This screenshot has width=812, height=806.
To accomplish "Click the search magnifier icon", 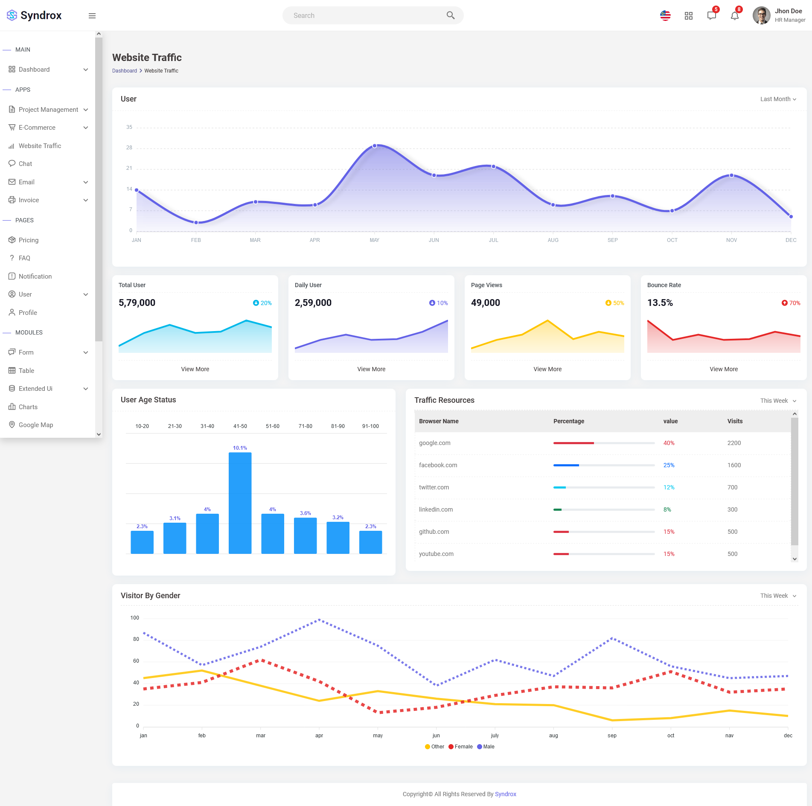I will tap(450, 15).
